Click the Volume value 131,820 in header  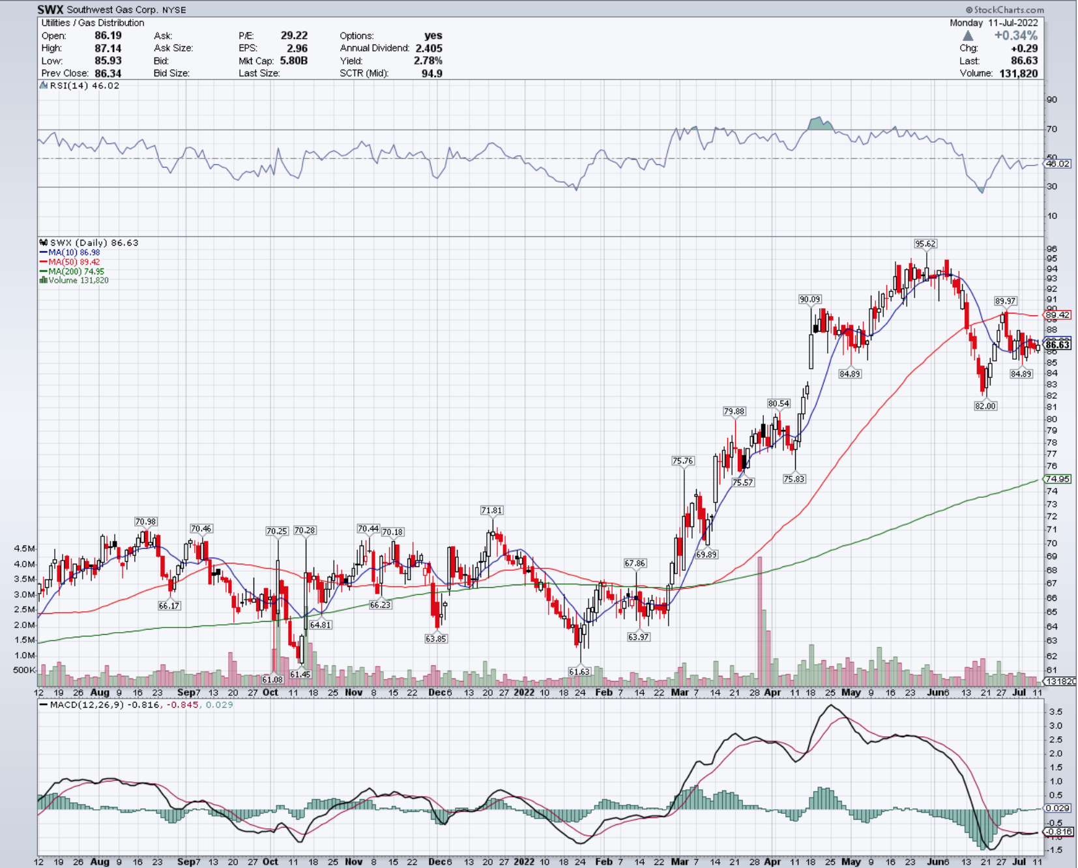tap(1018, 73)
